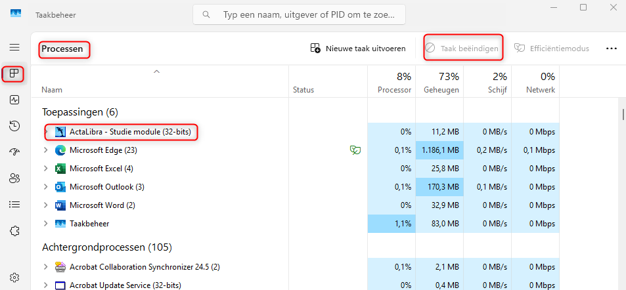Click Edge disk value 0,2 MB/s
Viewport: 626px width, 290px height.
coord(487,150)
